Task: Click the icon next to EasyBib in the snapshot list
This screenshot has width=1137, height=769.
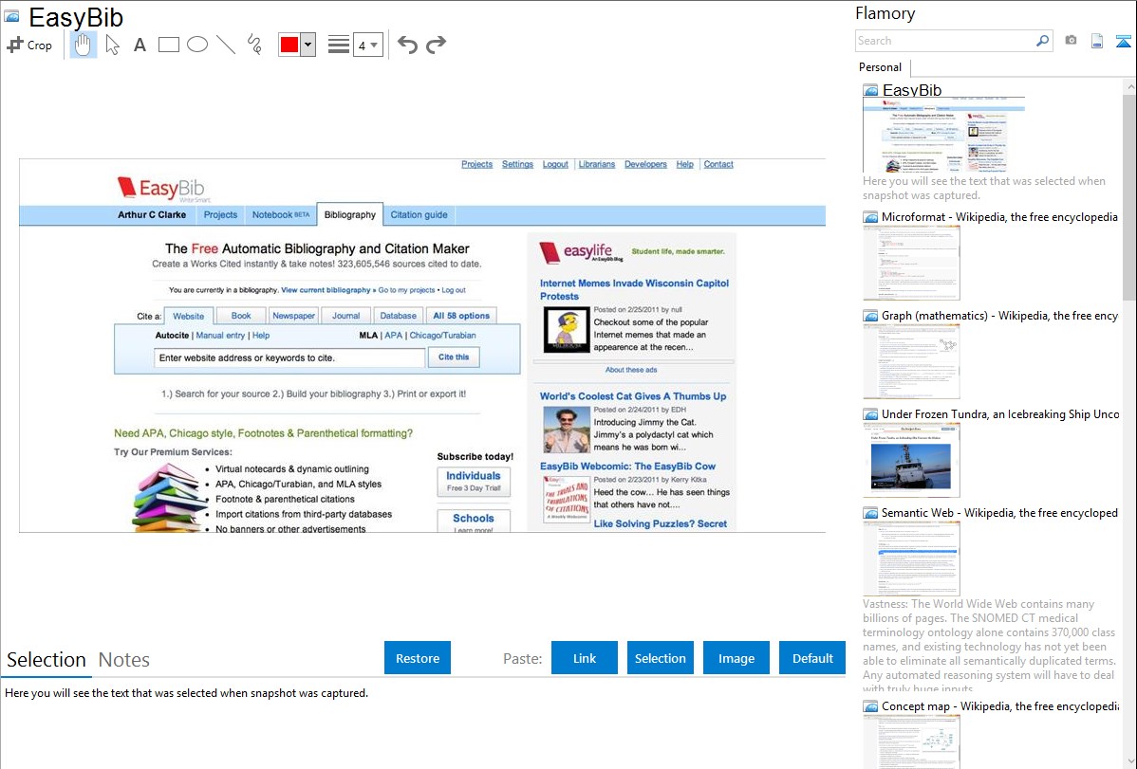Action: (x=871, y=91)
